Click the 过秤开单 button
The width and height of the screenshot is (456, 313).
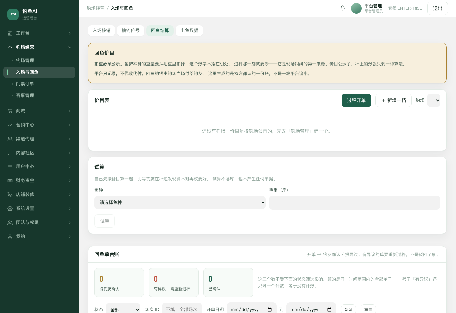[x=356, y=100]
